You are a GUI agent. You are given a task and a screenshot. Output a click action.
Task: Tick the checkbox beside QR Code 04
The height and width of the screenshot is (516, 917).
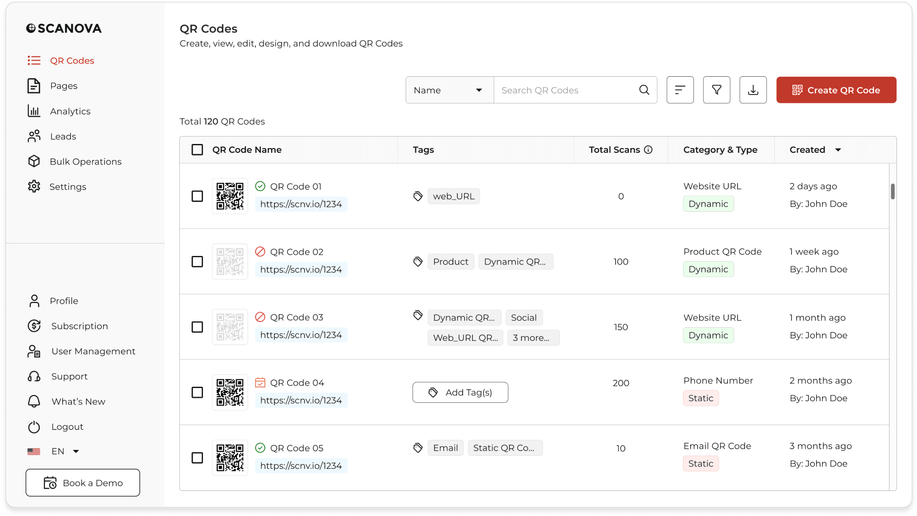[197, 392]
